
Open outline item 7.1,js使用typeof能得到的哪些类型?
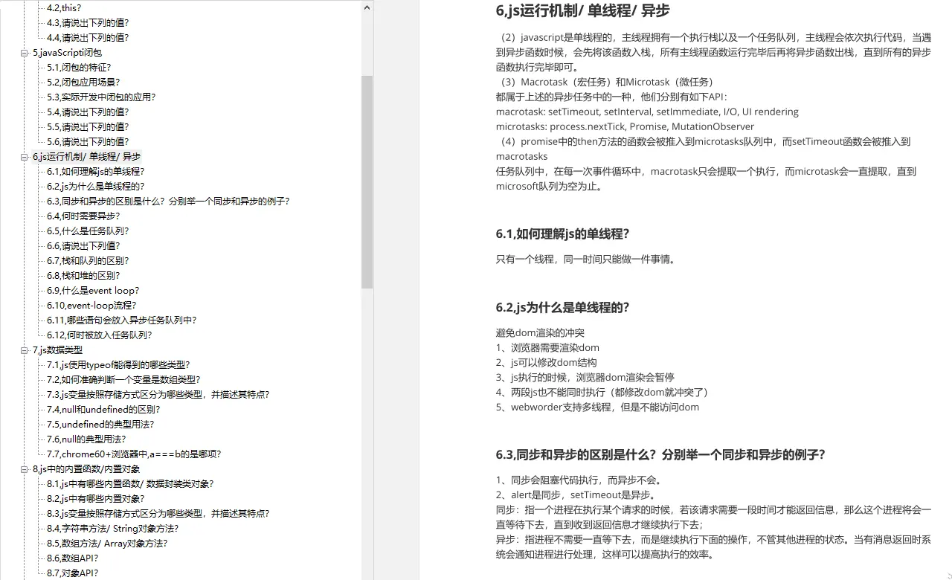tap(118, 365)
